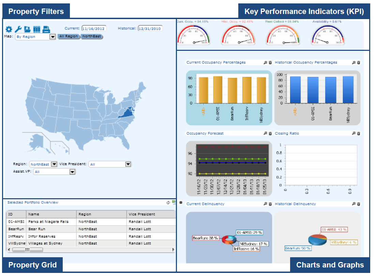Open settings gear beside Current Delinquency
Image resolution: width=375 pixels, height=276 pixels.
181,202
